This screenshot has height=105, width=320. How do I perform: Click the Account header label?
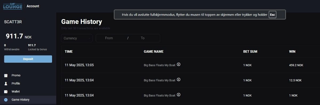(33, 6)
